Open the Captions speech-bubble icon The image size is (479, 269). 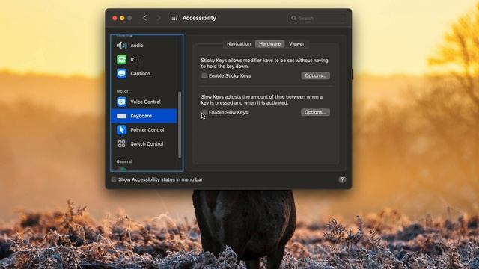pos(121,73)
